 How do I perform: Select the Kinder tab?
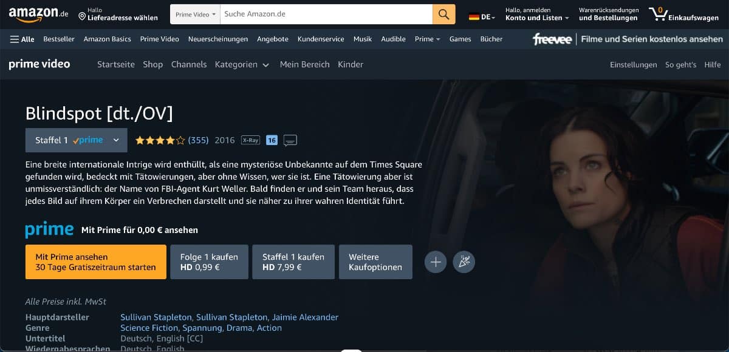[x=351, y=64]
